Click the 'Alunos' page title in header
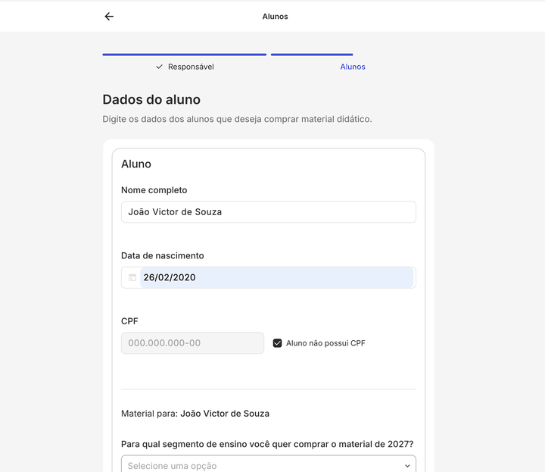Image resolution: width=545 pixels, height=472 pixels. pyautogui.click(x=275, y=17)
